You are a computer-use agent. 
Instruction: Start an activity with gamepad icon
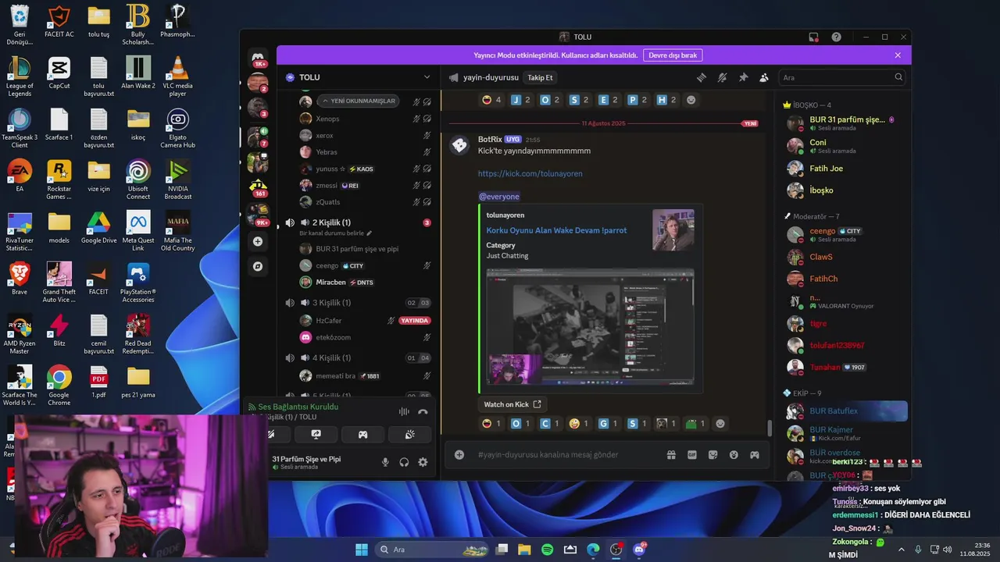point(362,435)
